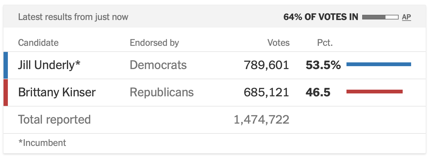Click the votes-in progress bar
Image resolution: width=428 pixels, height=159 pixels.
[x=380, y=17]
